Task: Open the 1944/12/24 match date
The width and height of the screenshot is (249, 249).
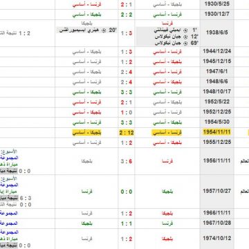Action: point(216,51)
